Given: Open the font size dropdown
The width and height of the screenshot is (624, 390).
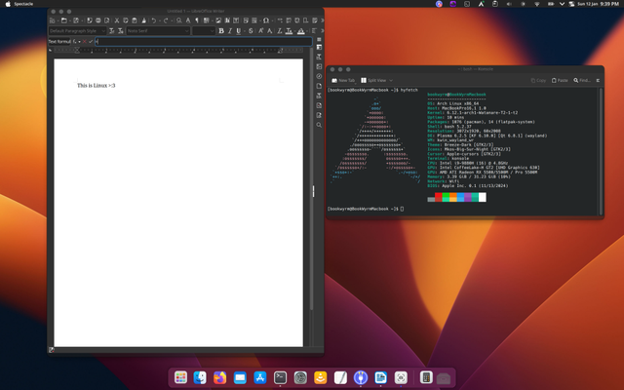Looking at the screenshot, I should point(212,30).
